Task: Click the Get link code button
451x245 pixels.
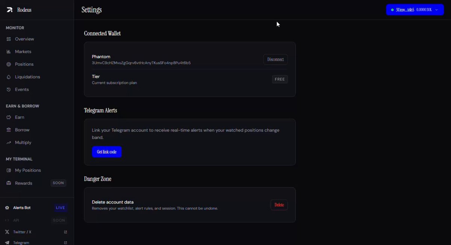Action: point(107,152)
